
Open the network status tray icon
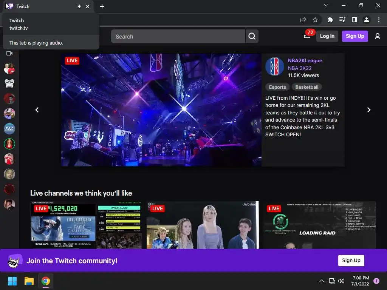[x=332, y=281]
